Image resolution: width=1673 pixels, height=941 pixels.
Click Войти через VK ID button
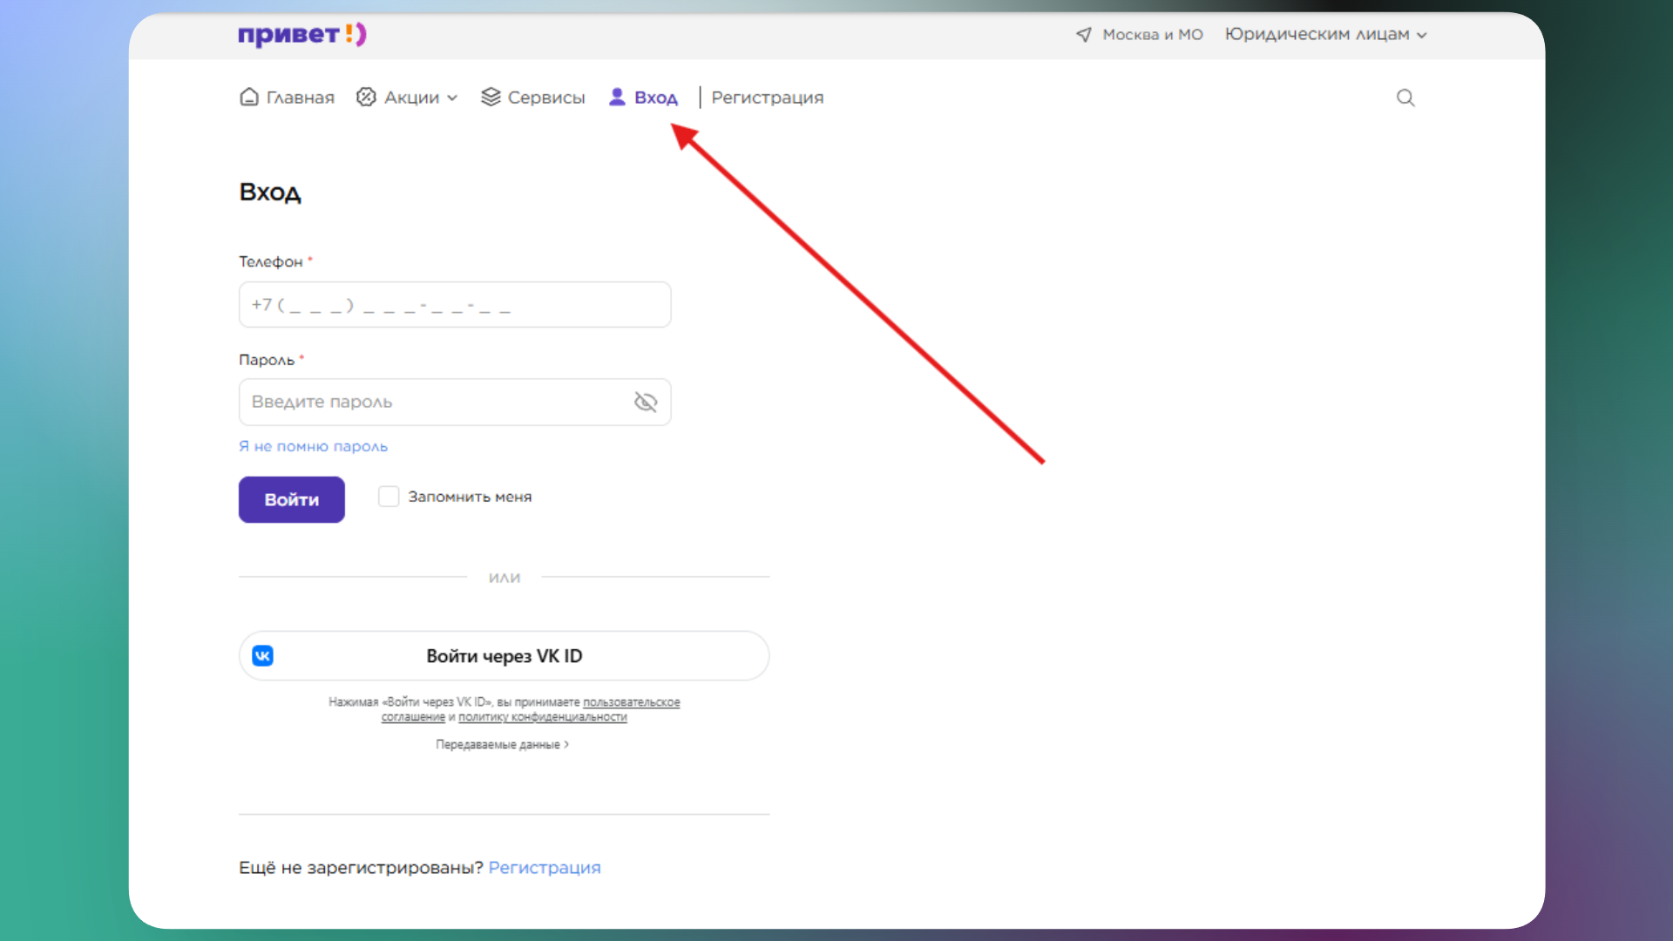tap(504, 656)
